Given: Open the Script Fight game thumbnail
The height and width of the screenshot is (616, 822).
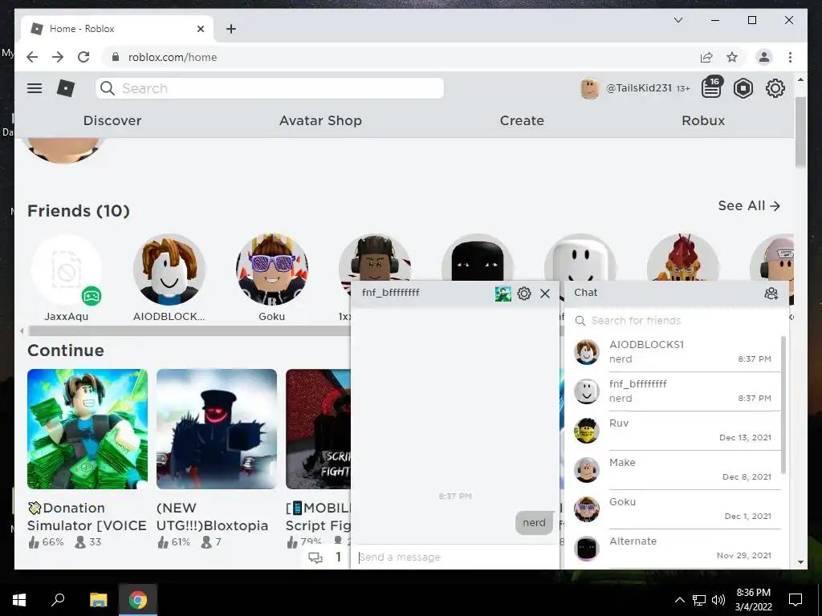Looking at the screenshot, I should point(318,429).
